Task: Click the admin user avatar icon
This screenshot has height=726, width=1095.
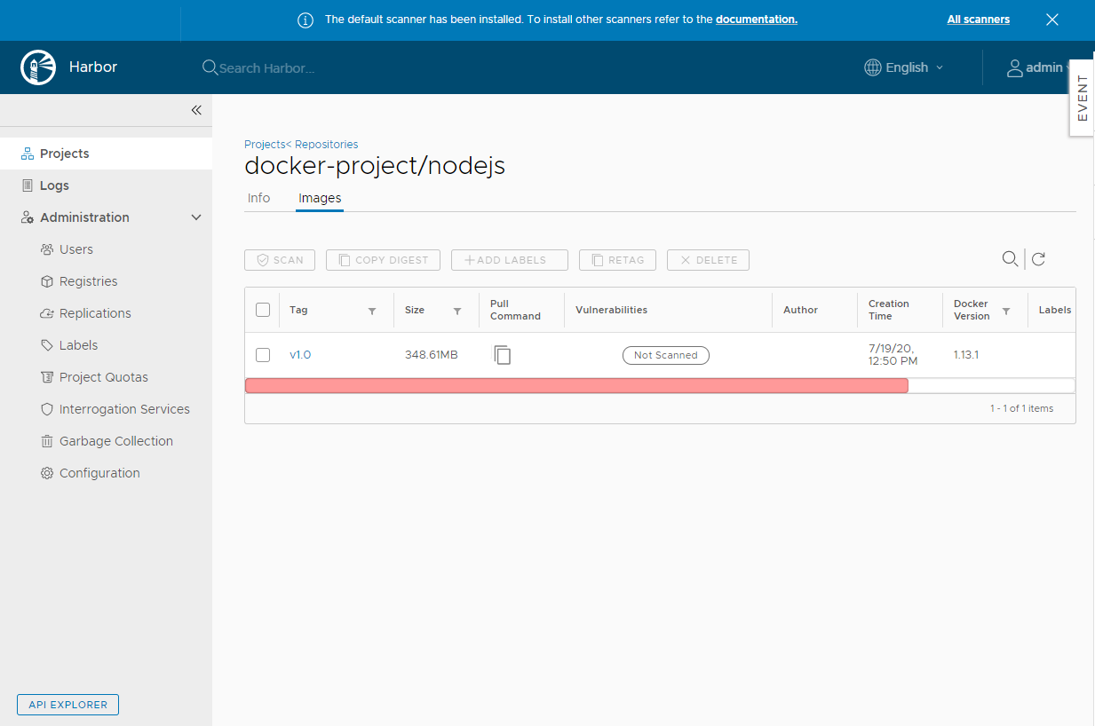Action: tap(1015, 67)
